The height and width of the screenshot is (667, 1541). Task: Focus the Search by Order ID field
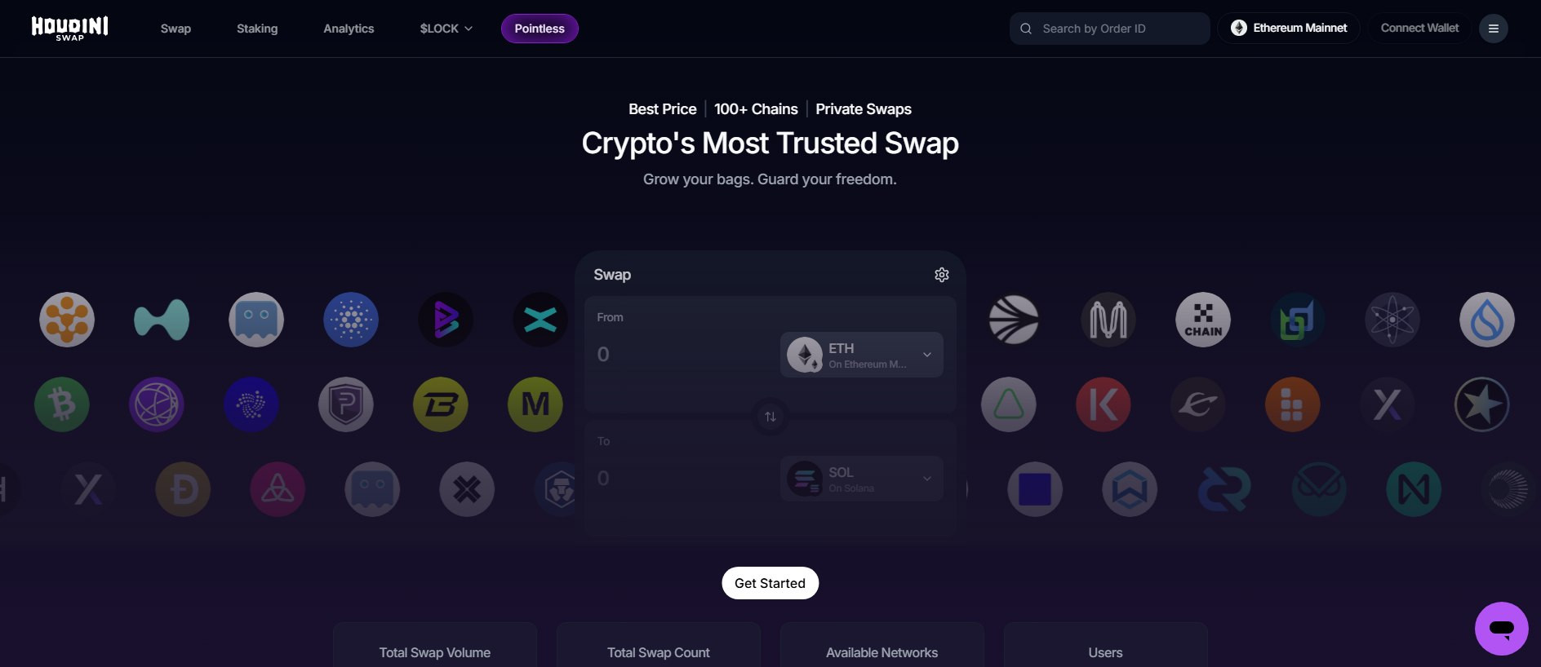[x=1109, y=29]
